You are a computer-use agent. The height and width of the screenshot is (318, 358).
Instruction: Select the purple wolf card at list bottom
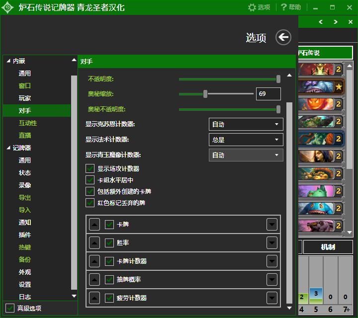click(321, 226)
